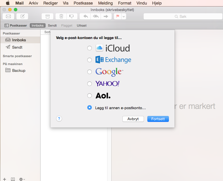Select the Exchange radio button
Screen dimensions: 223x181
pyautogui.click(x=90, y=60)
